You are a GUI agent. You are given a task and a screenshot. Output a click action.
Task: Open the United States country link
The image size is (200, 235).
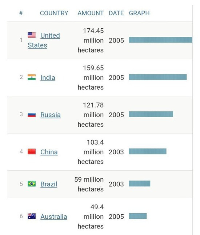point(44,40)
